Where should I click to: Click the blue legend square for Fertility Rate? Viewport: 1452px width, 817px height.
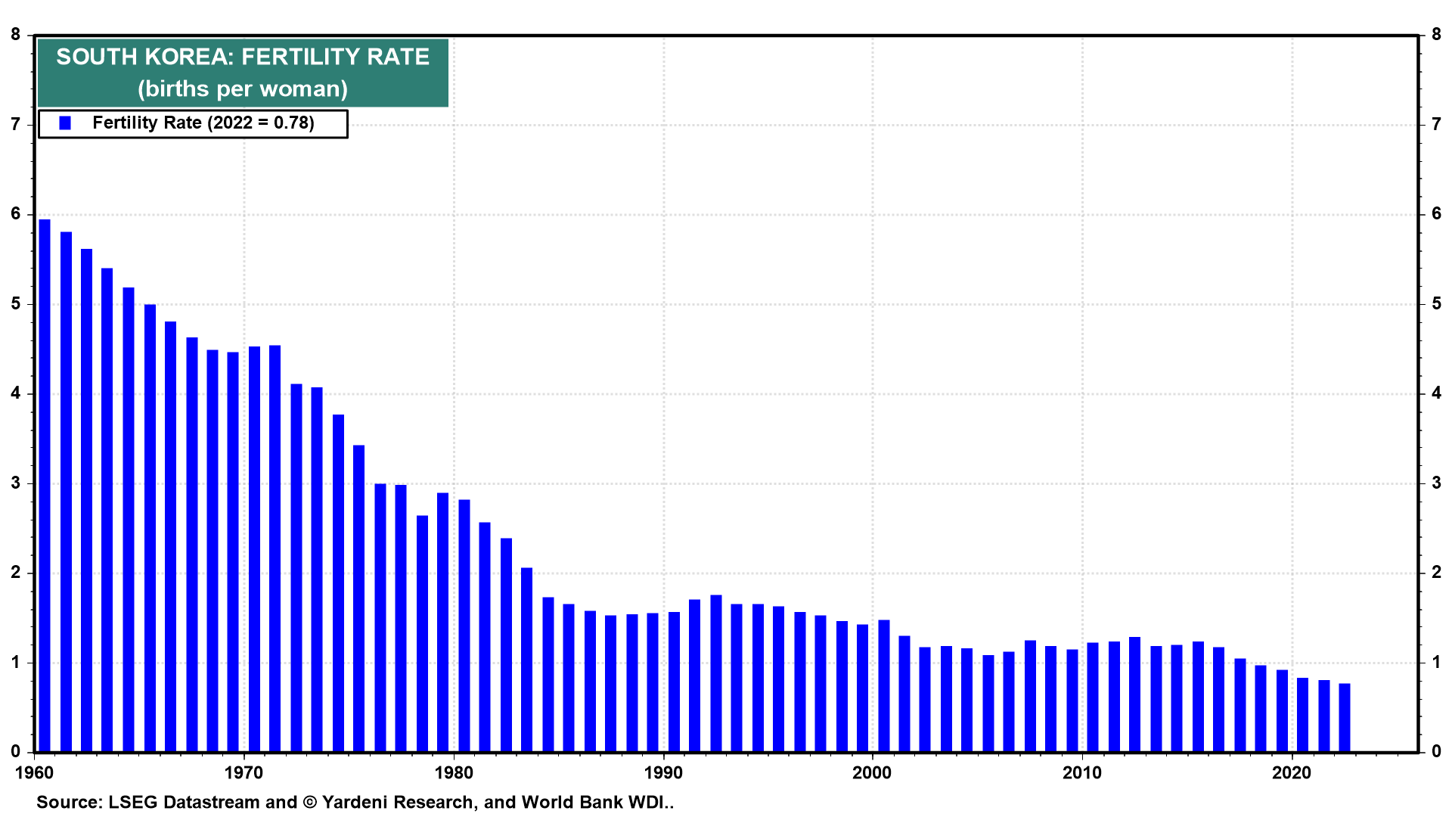[65, 123]
